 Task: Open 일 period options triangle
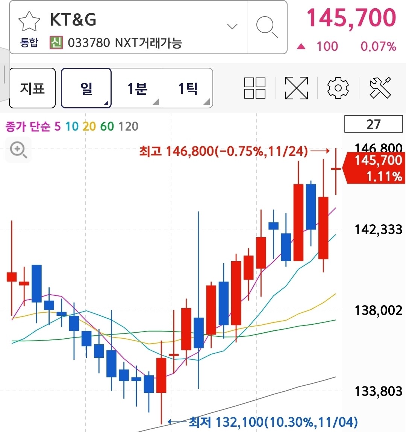click(x=106, y=103)
